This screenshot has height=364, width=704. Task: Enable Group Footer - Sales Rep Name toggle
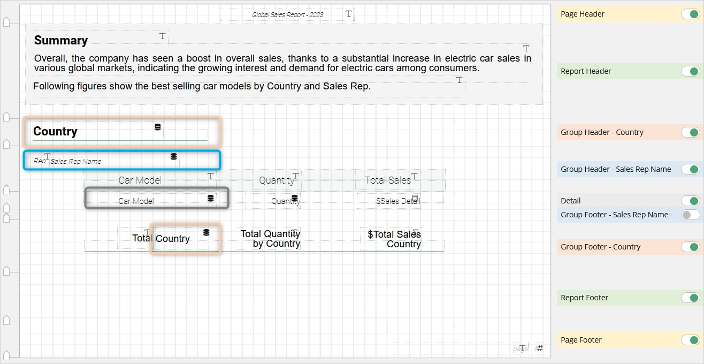(690, 215)
